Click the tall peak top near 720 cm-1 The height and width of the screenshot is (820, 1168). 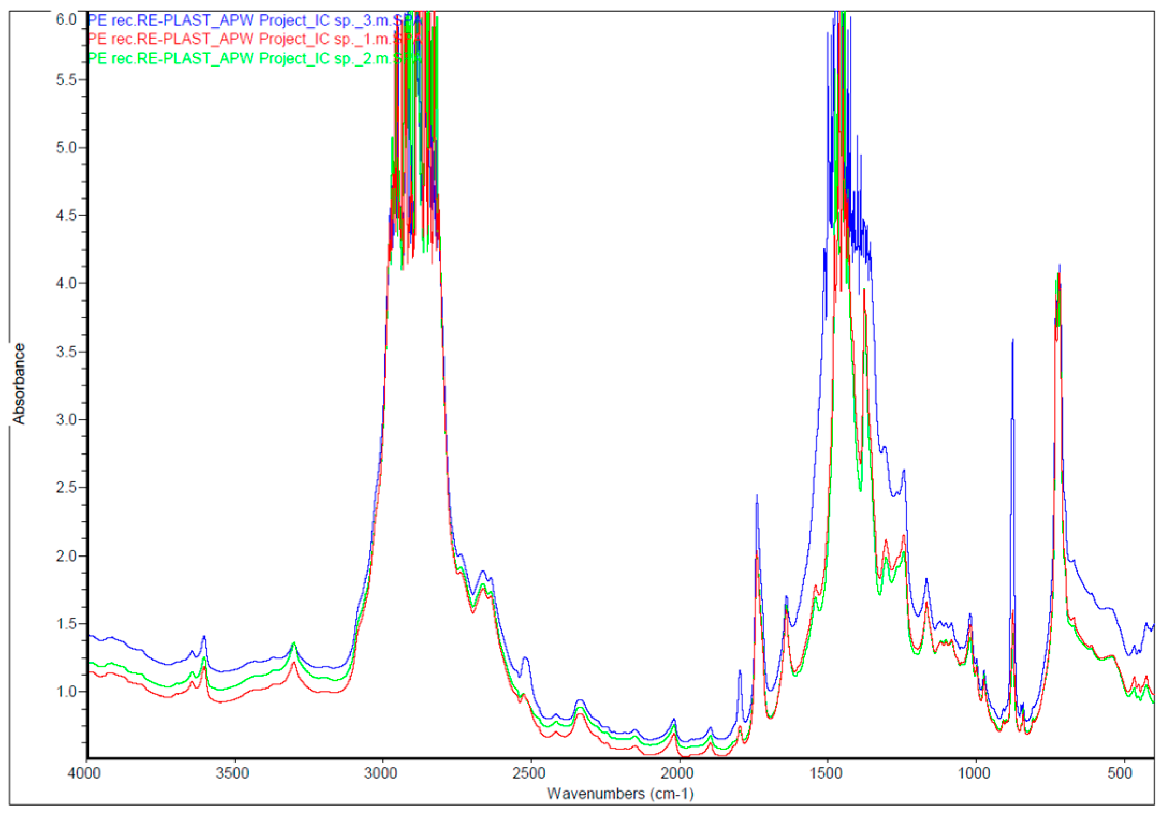[1059, 266]
